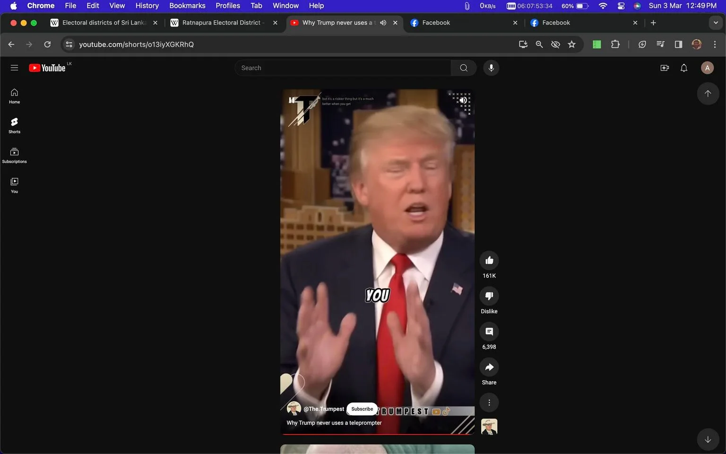Go to Shorts in the sidebar
The height and width of the screenshot is (454, 726).
(14, 125)
